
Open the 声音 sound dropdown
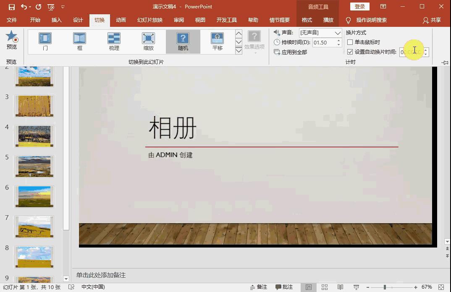tap(338, 32)
